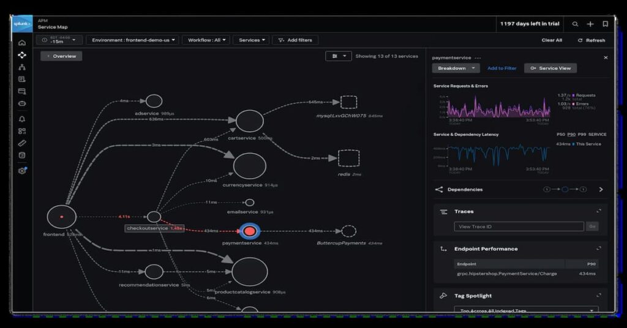Viewport: 627px width, 328px height.
Task: Select the mysql:LxvGChW075 database node
Action: click(348, 102)
